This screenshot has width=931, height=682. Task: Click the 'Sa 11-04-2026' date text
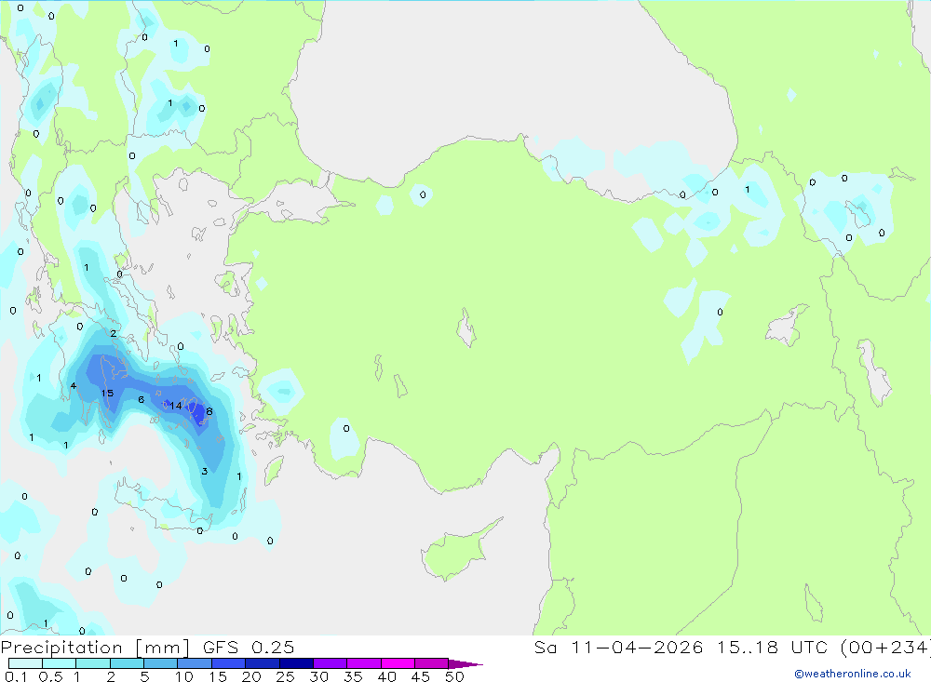pyautogui.click(x=618, y=647)
